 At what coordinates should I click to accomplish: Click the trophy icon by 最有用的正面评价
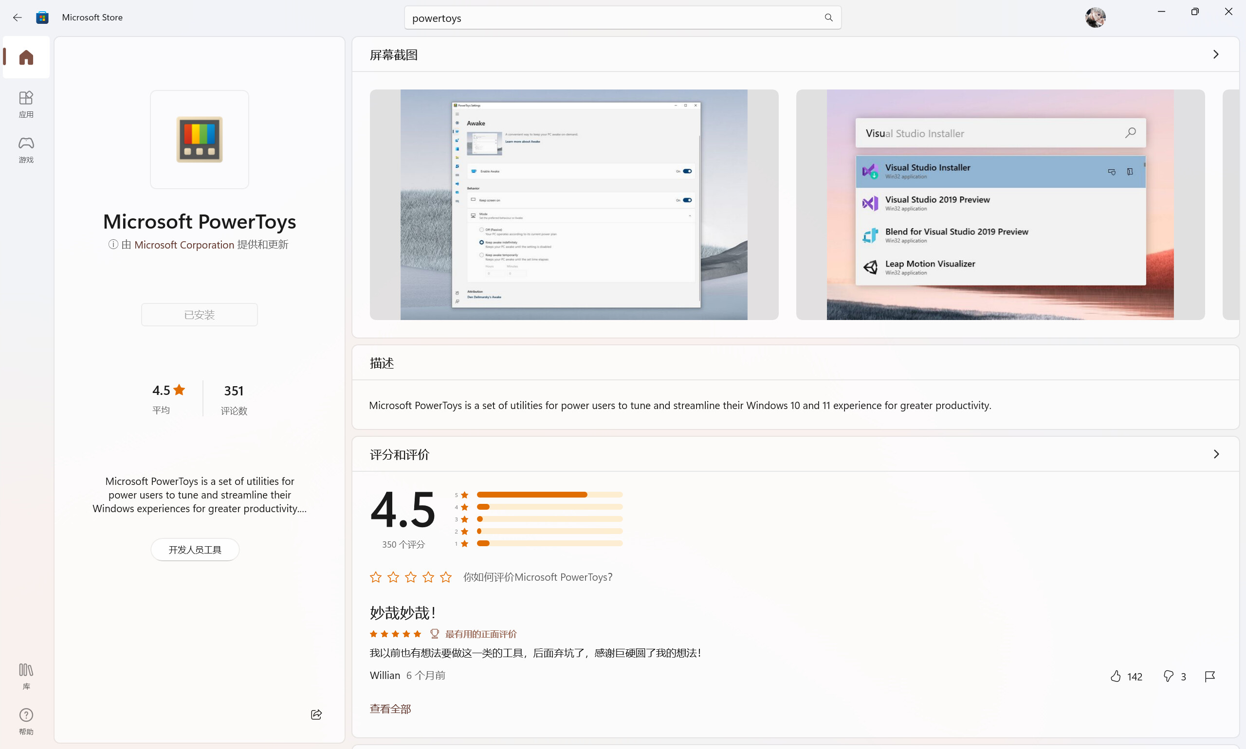434,634
